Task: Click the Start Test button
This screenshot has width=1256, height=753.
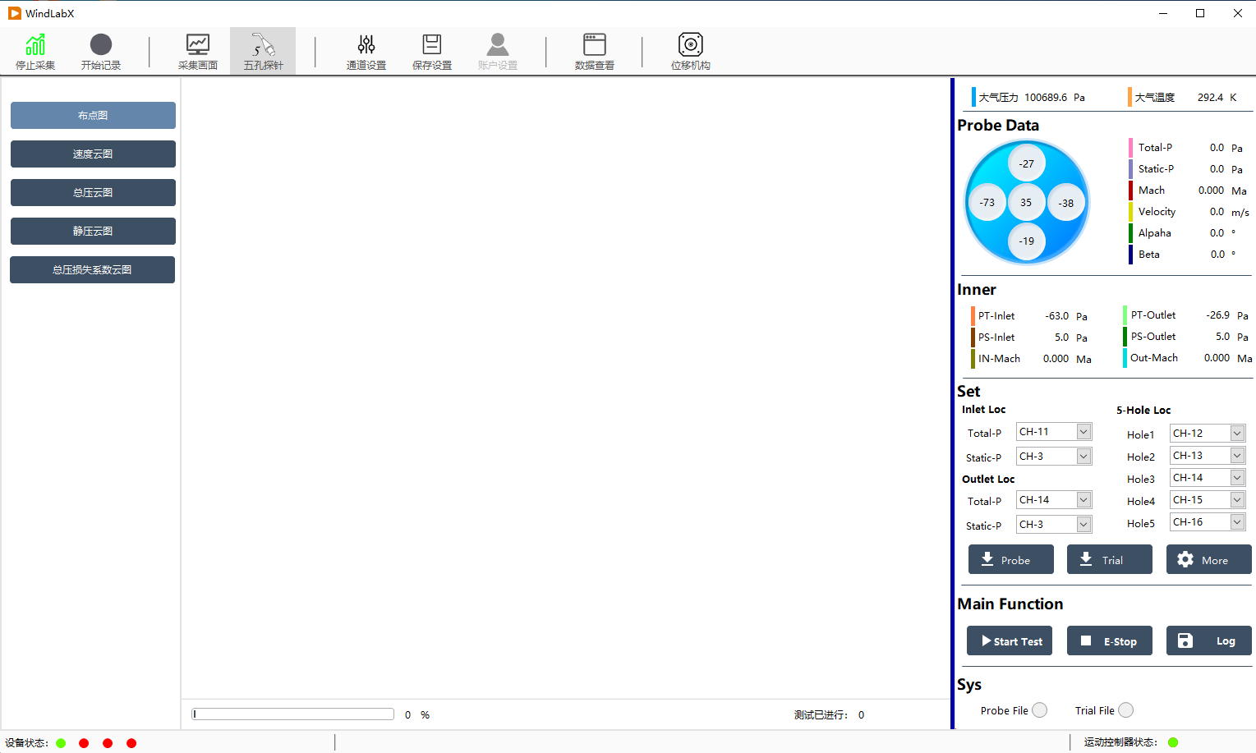Action: point(1010,641)
